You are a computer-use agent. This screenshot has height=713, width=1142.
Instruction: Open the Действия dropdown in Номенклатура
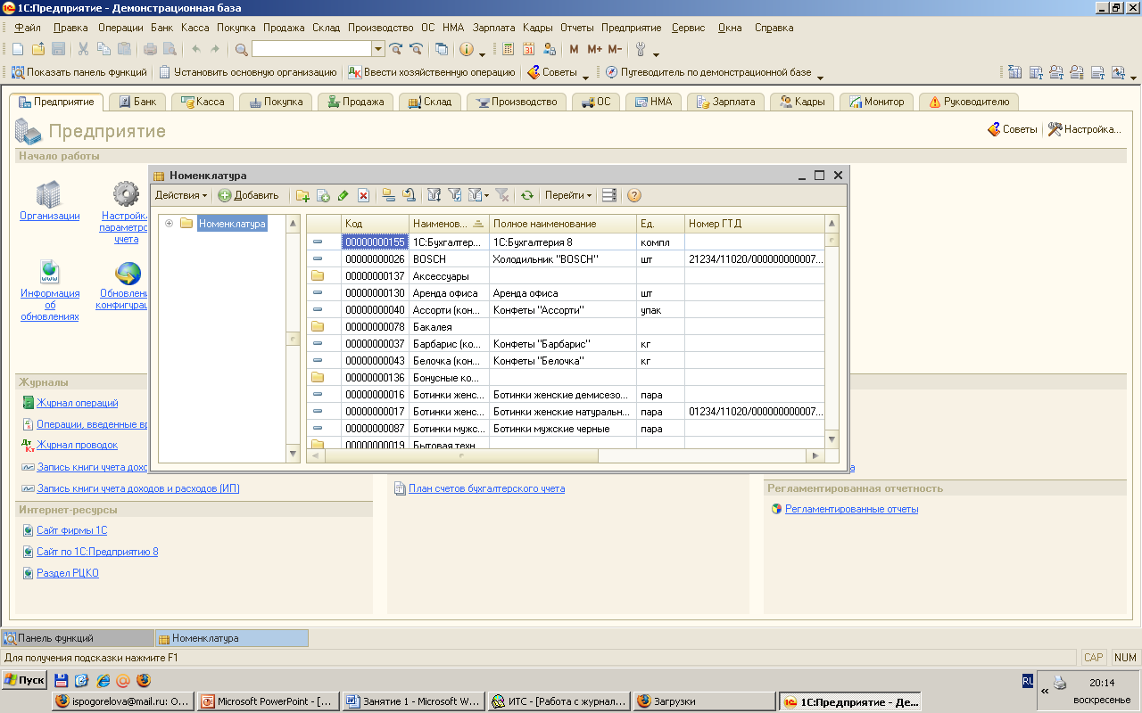(181, 195)
